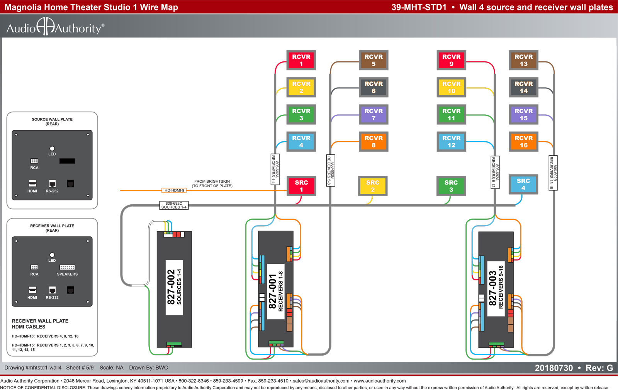Select the green RCVR 3 block
Viewport: 618px width, 390px height.
[x=301, y=114]
